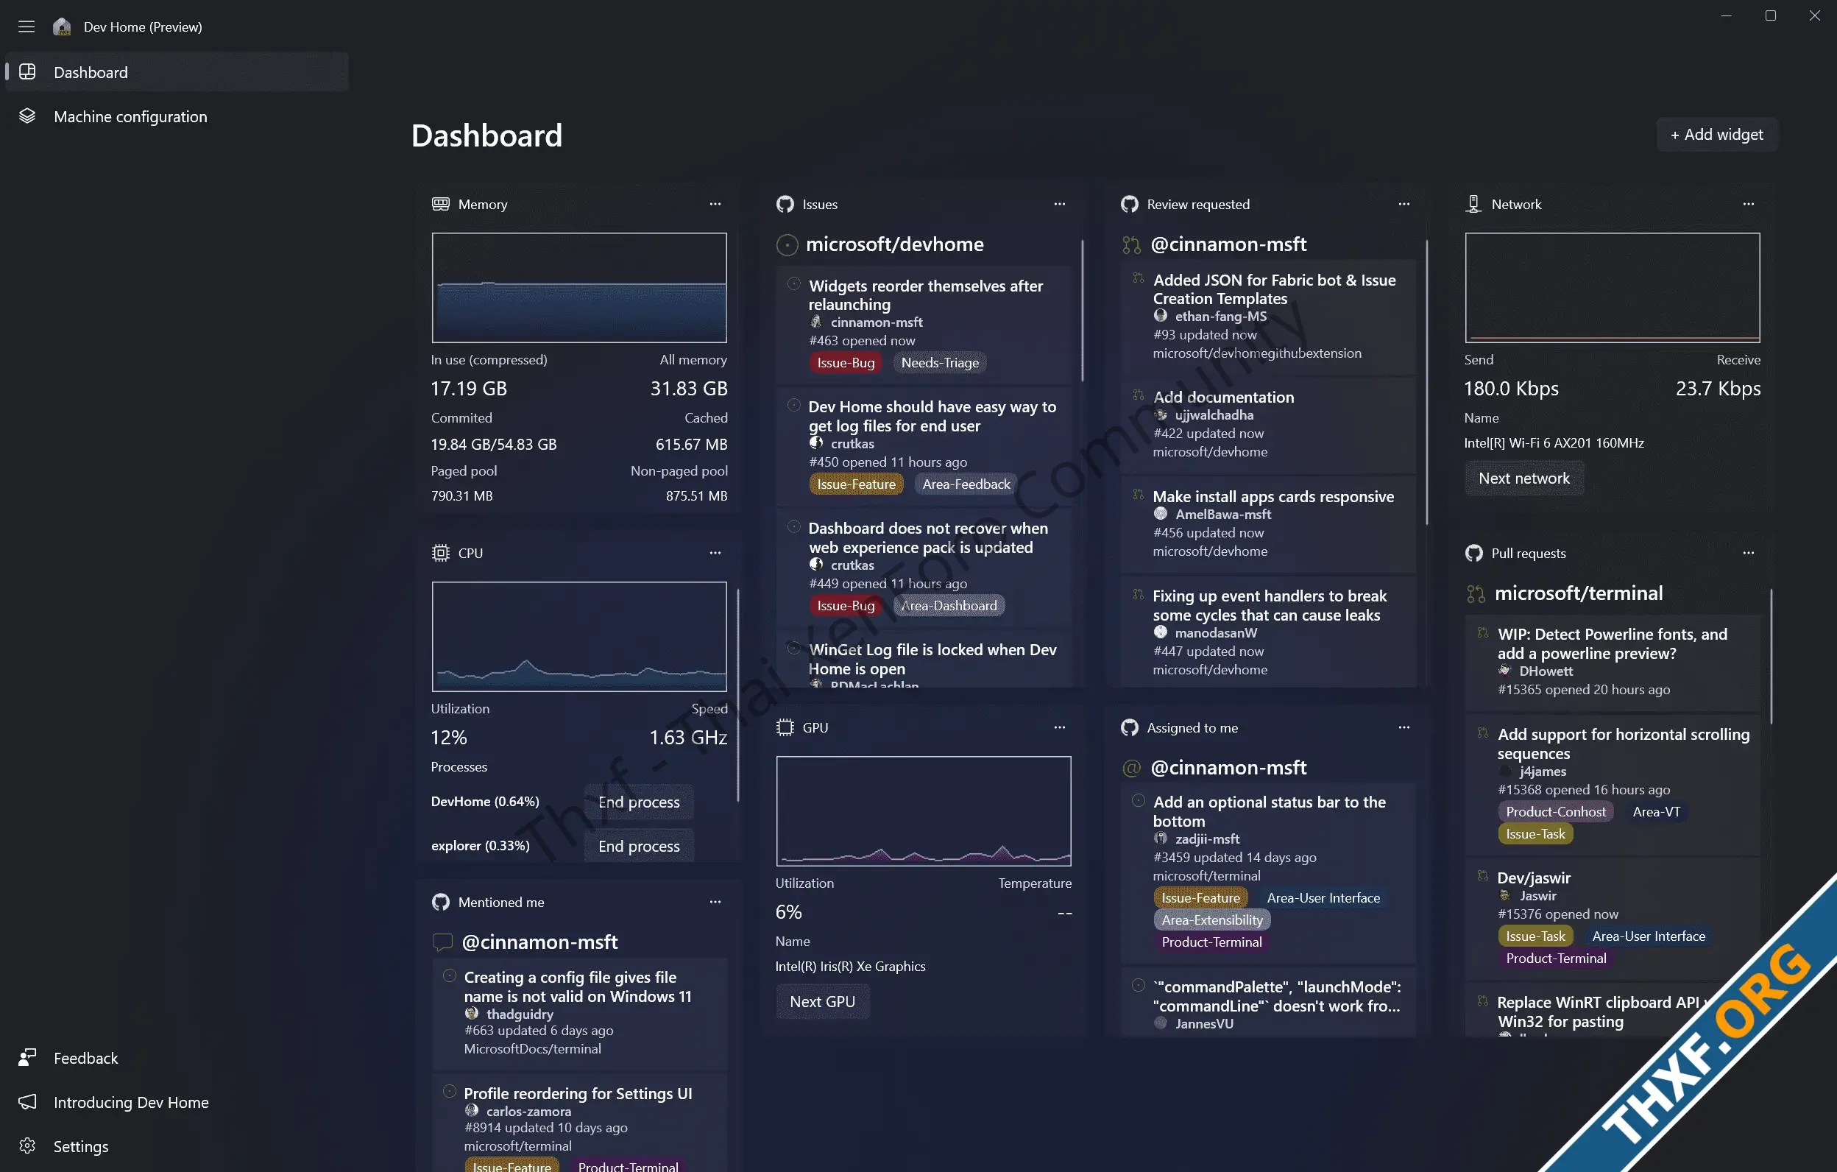End the DevHome process
Image resolution: width=1837 pixels, height=1172 pixels.
pyautogui.click(x=639, y=802)
